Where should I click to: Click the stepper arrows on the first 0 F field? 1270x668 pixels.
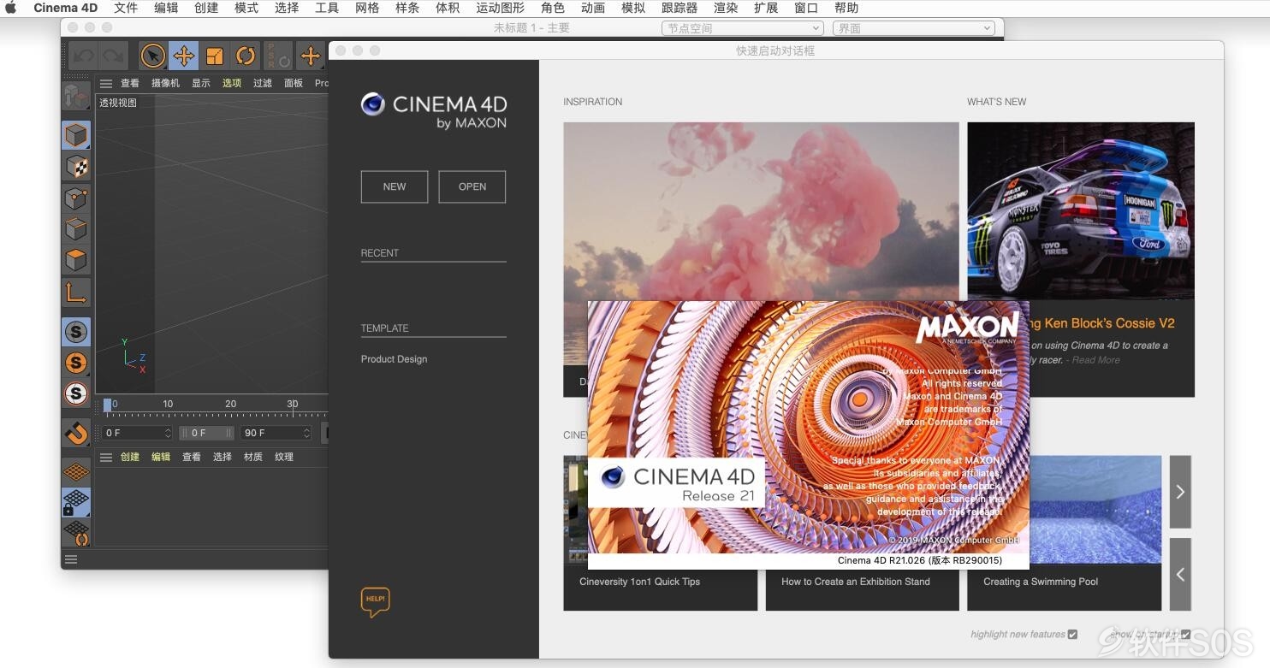(x=168, y=433)
